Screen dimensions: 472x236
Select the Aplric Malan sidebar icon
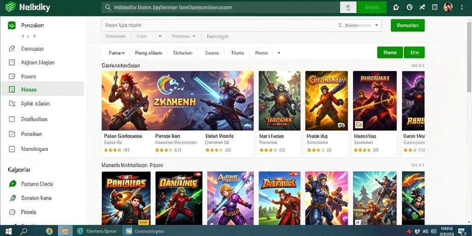12,104
